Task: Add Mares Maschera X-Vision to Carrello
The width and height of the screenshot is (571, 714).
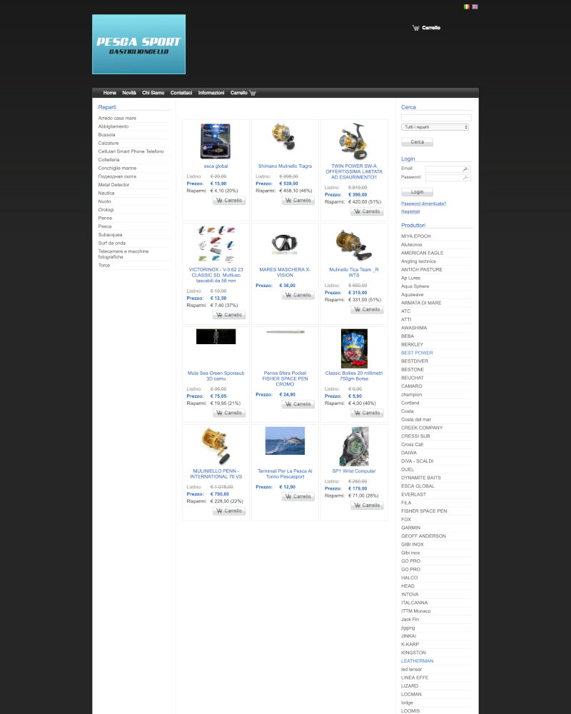Action: pyautogui.click(x=298, y=295)
